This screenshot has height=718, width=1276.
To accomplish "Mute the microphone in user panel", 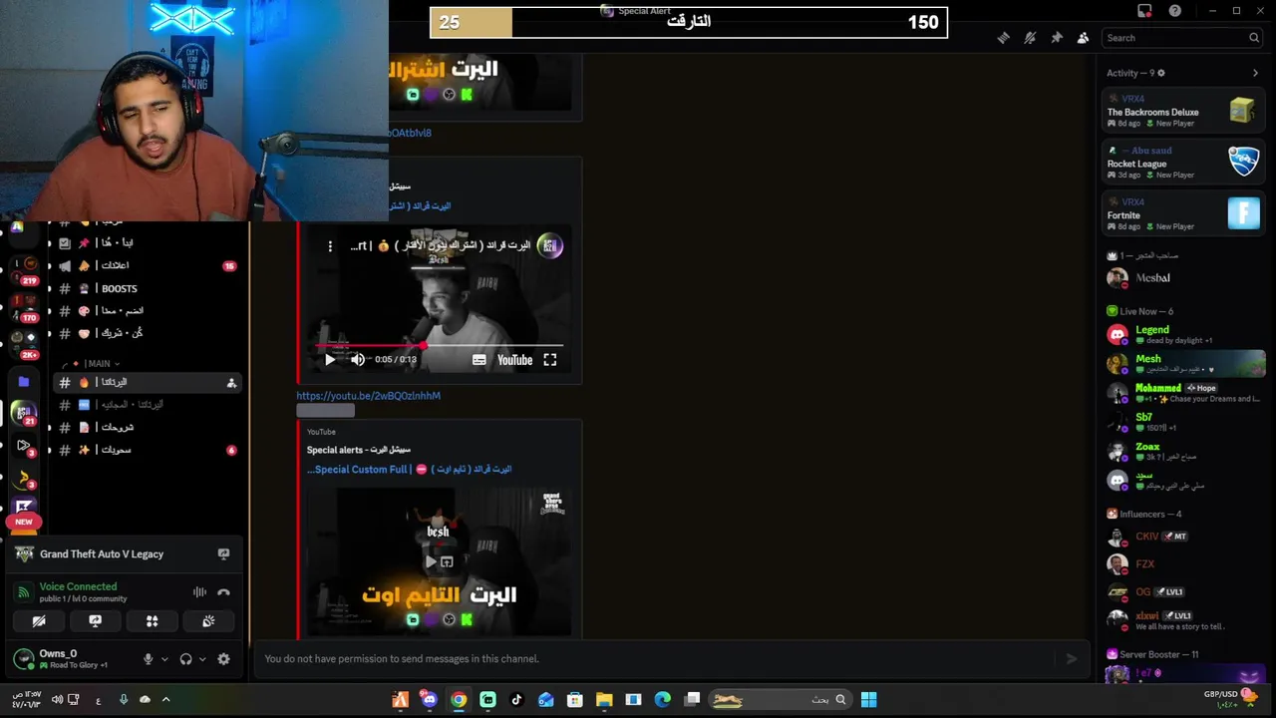I will tap(149, 659).
